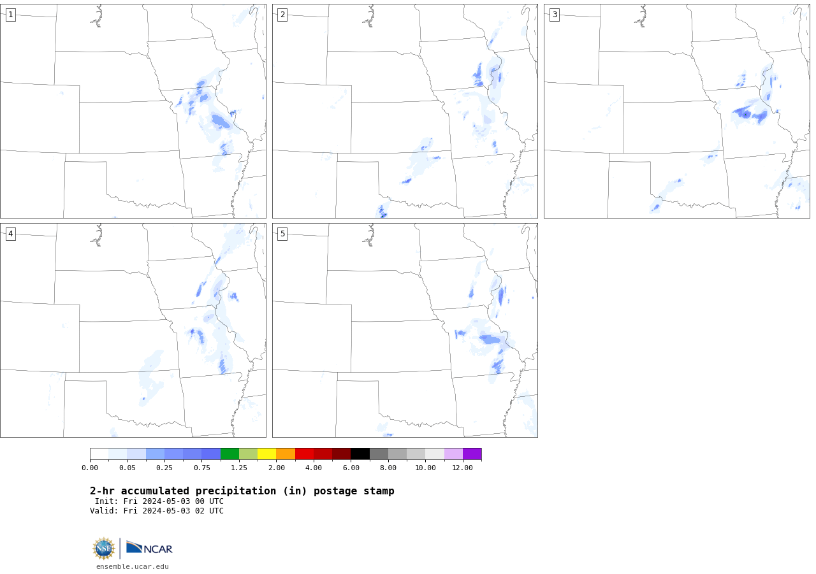Click the NCAR logo

click(149, 548)
